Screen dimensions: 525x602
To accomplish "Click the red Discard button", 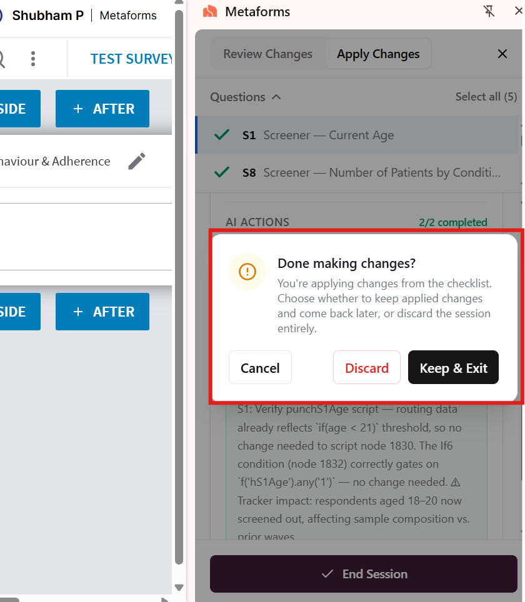I will click(x=367, y=367).
